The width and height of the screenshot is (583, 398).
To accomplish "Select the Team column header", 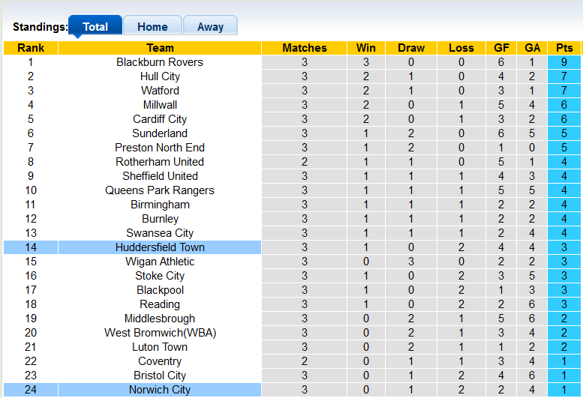I will point(160,48).
